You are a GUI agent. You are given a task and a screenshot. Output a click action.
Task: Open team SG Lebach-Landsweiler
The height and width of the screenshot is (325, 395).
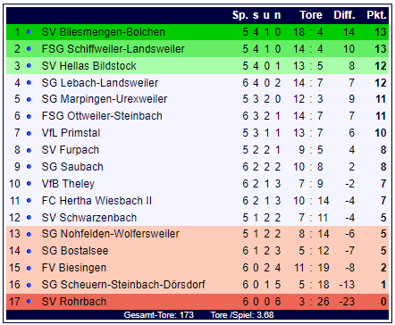[x=100, y=83]
